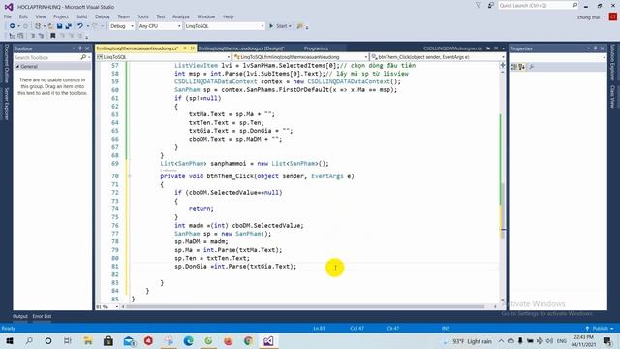The height and width of the screenshot is (349, 620).
Task: Close the Toolbox panel
Action: coord(87,48)
